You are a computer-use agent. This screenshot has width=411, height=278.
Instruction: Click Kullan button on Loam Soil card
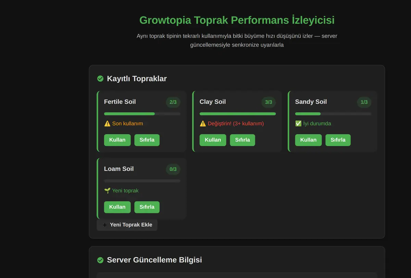click(117, 207)
